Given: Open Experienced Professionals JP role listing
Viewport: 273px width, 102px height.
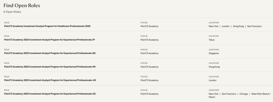Looking at the screenshot, I should click(50, 40).
